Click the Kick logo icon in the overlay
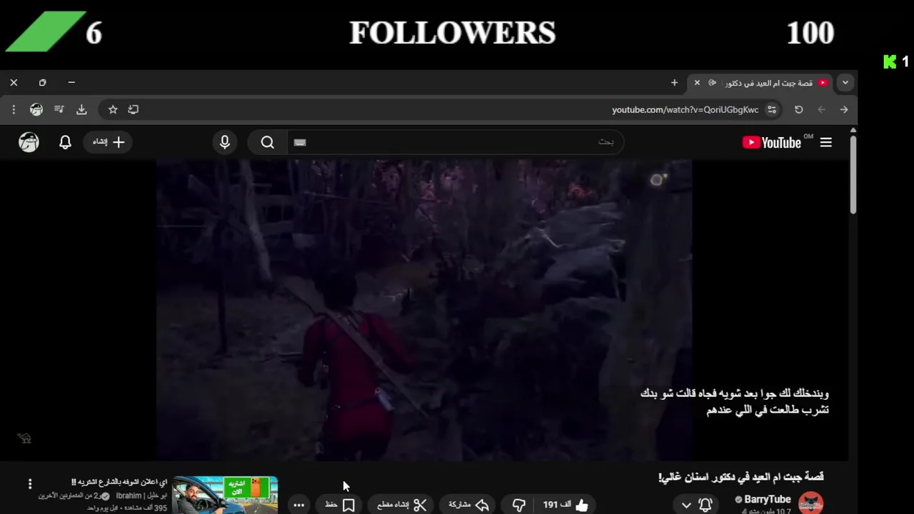This screenshot has width=914, height=514. [890, 62]
